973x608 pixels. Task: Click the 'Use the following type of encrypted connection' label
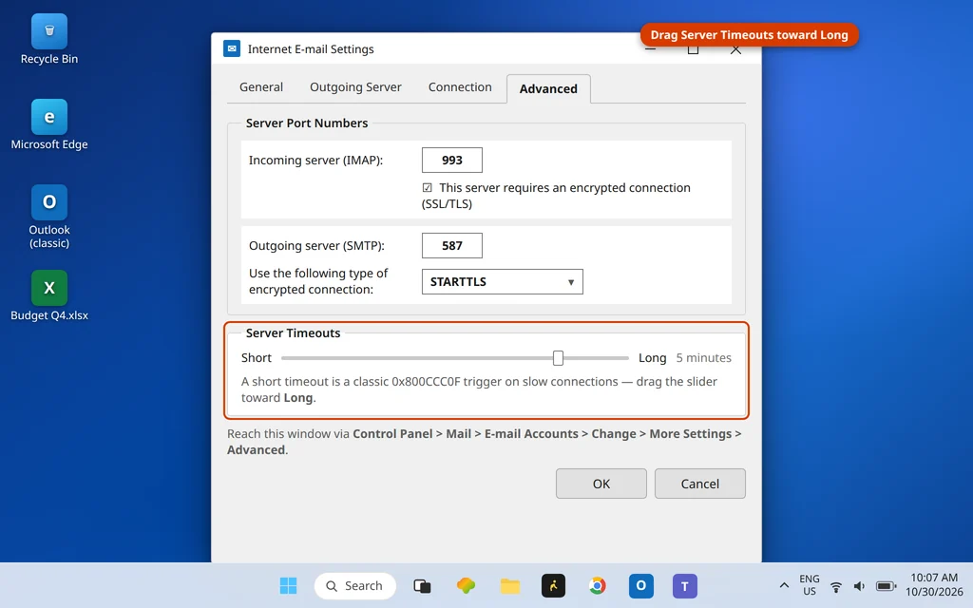pos(318,281)
